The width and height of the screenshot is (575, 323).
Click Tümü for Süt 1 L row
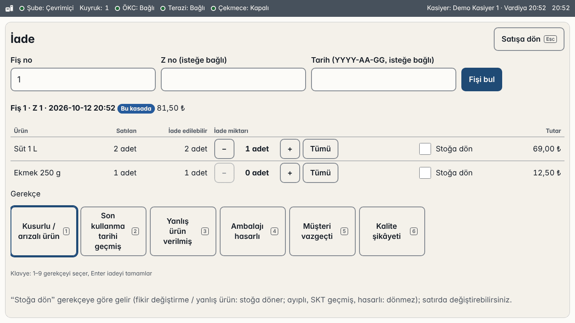tap(320, 149)
